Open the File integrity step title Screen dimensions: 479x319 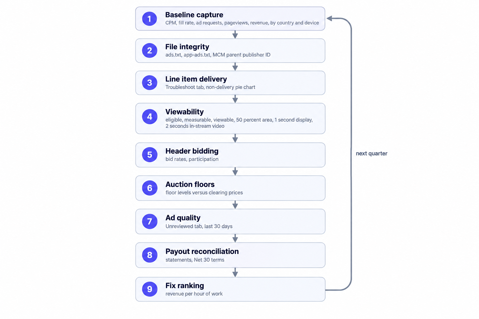pyautogui.click(x=187, y=47)
